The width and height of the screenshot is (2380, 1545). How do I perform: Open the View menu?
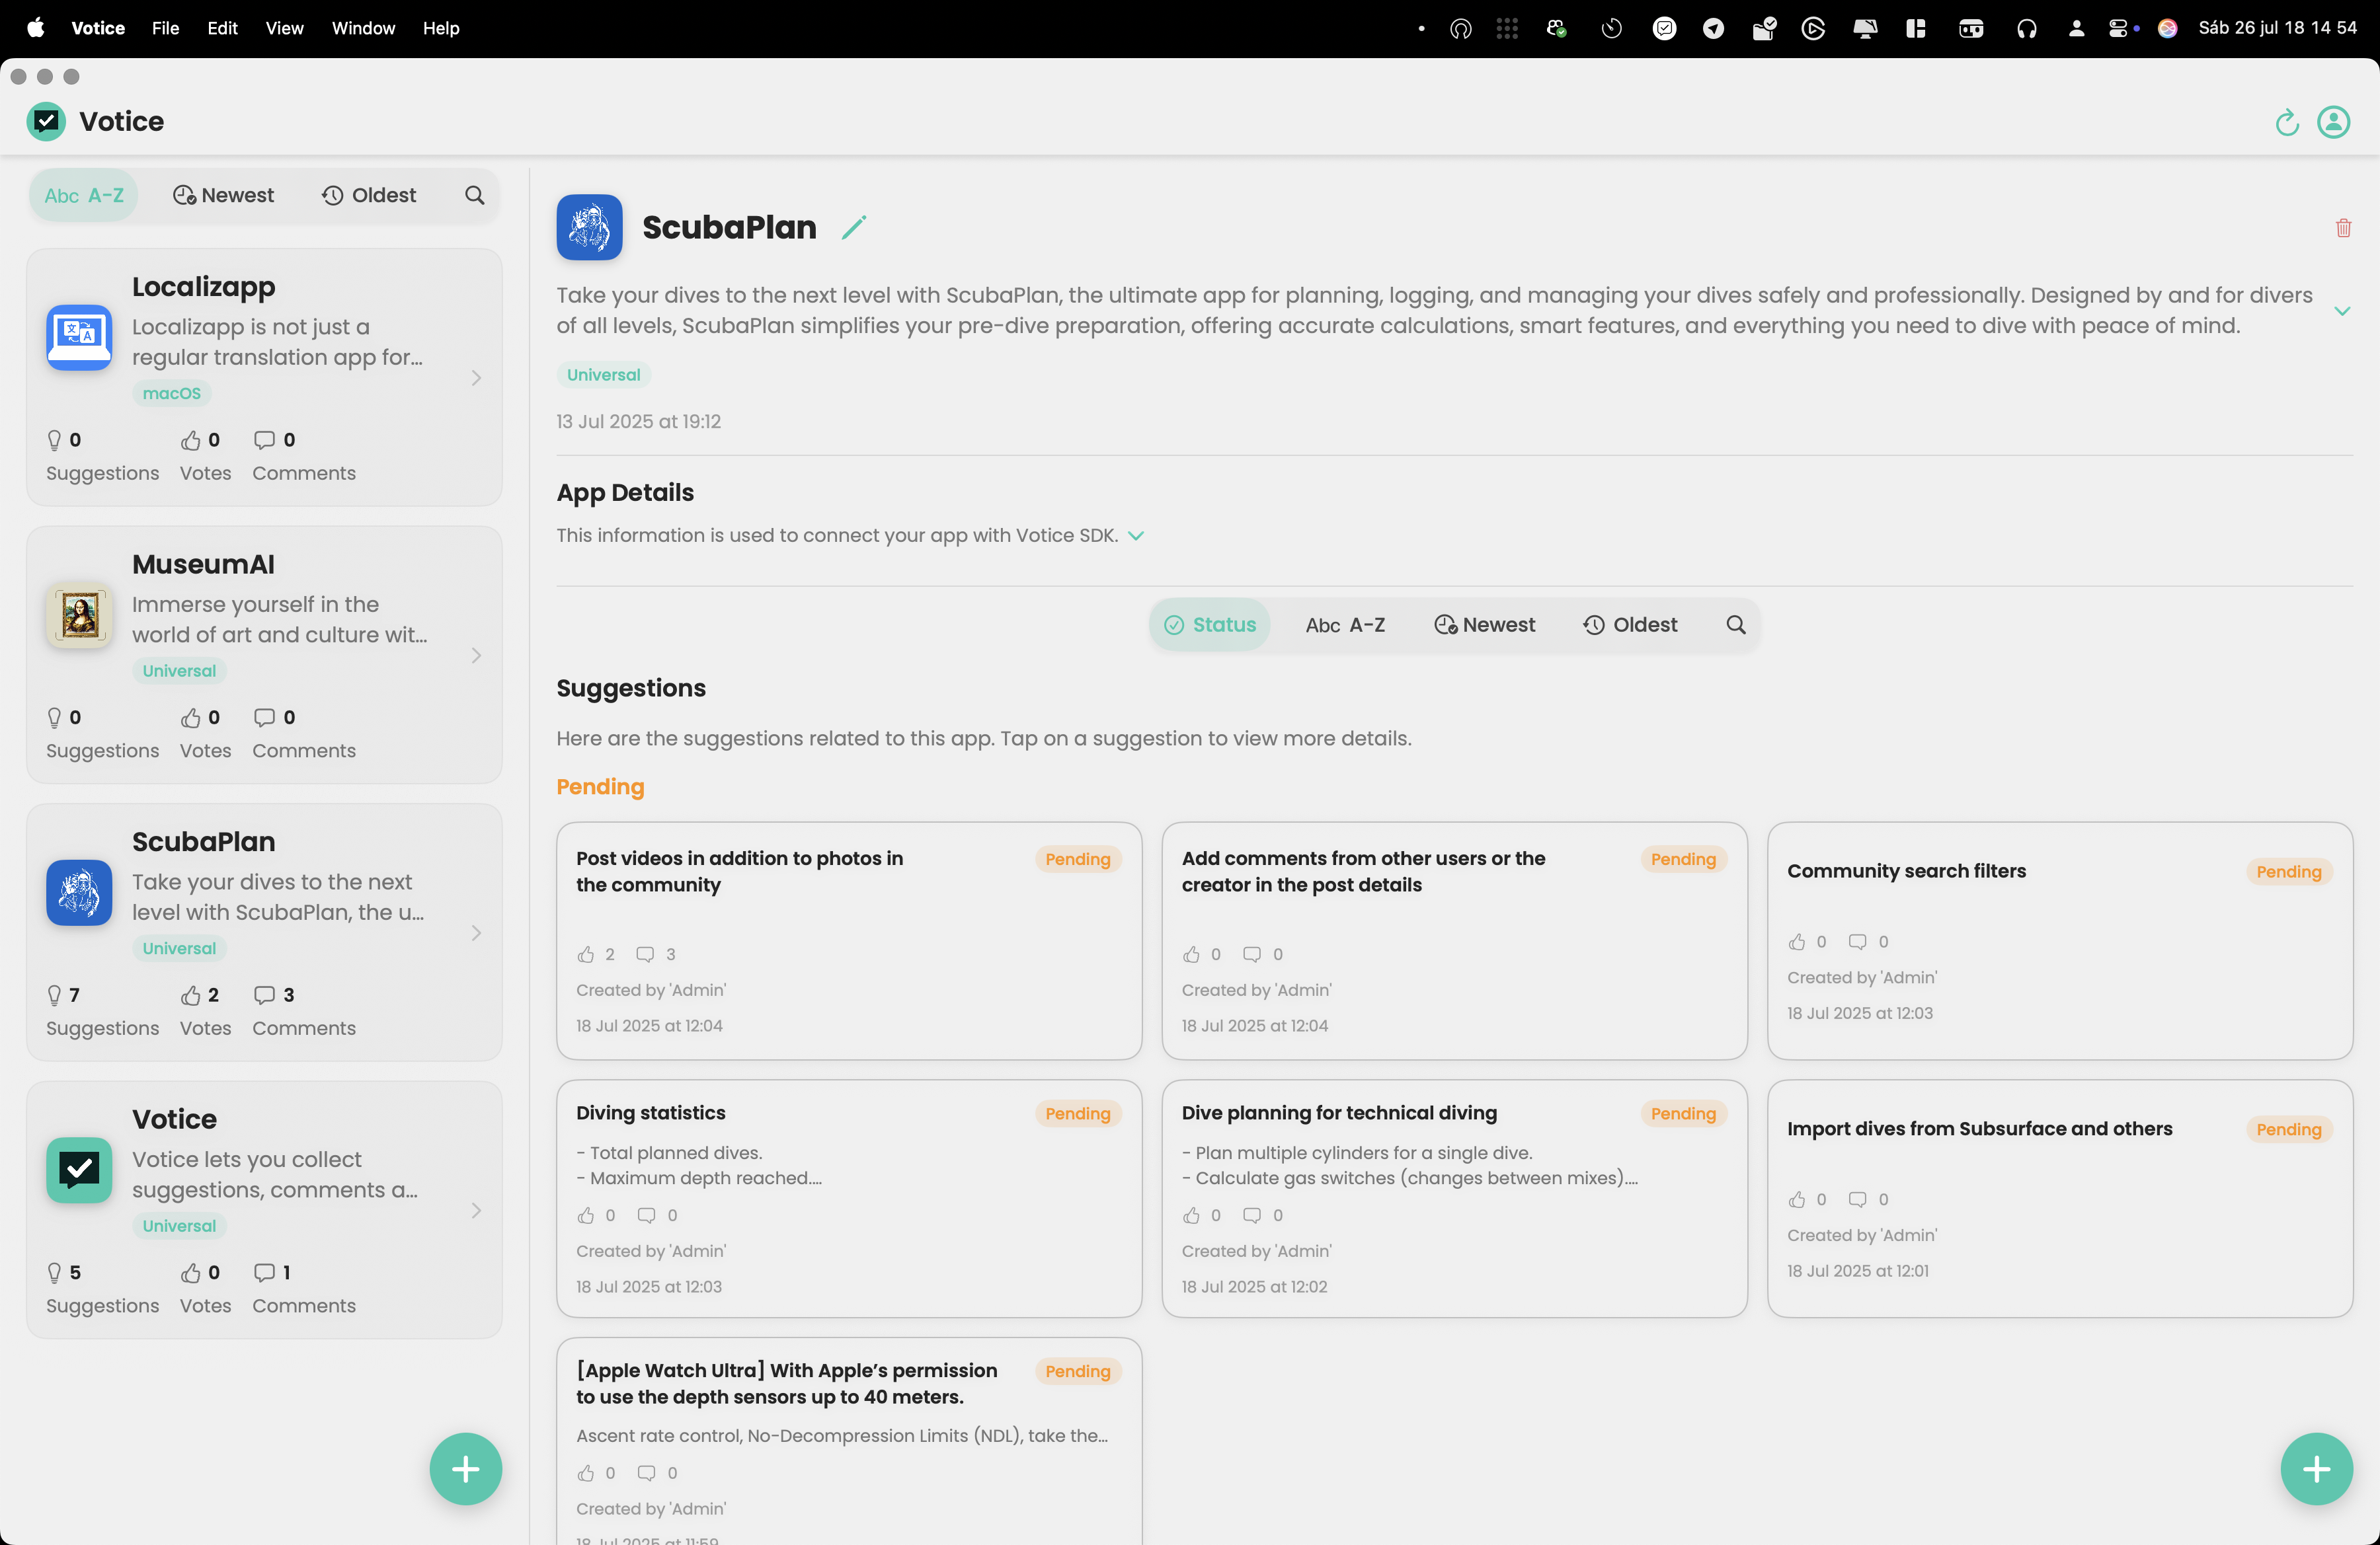284,28
